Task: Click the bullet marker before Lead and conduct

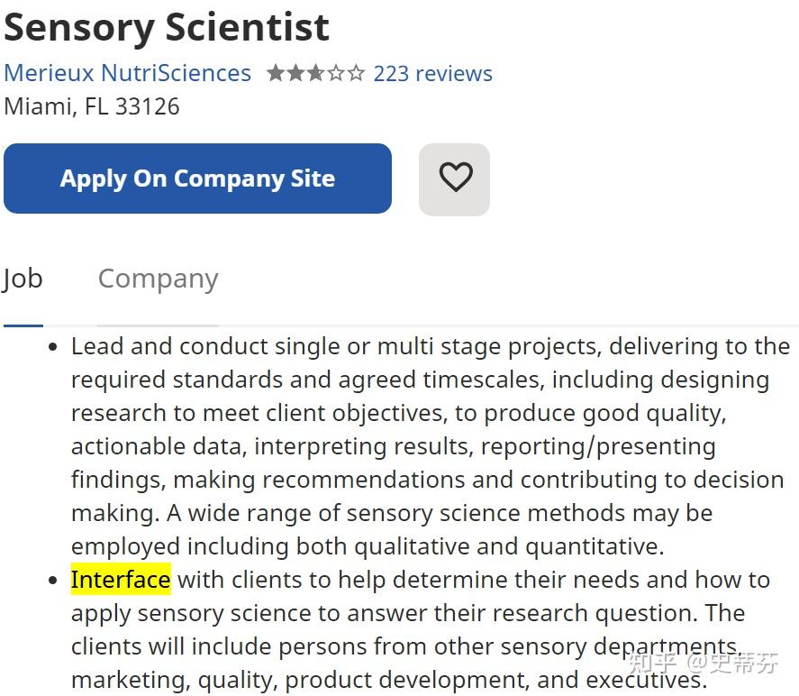Action: pos(52,348)
